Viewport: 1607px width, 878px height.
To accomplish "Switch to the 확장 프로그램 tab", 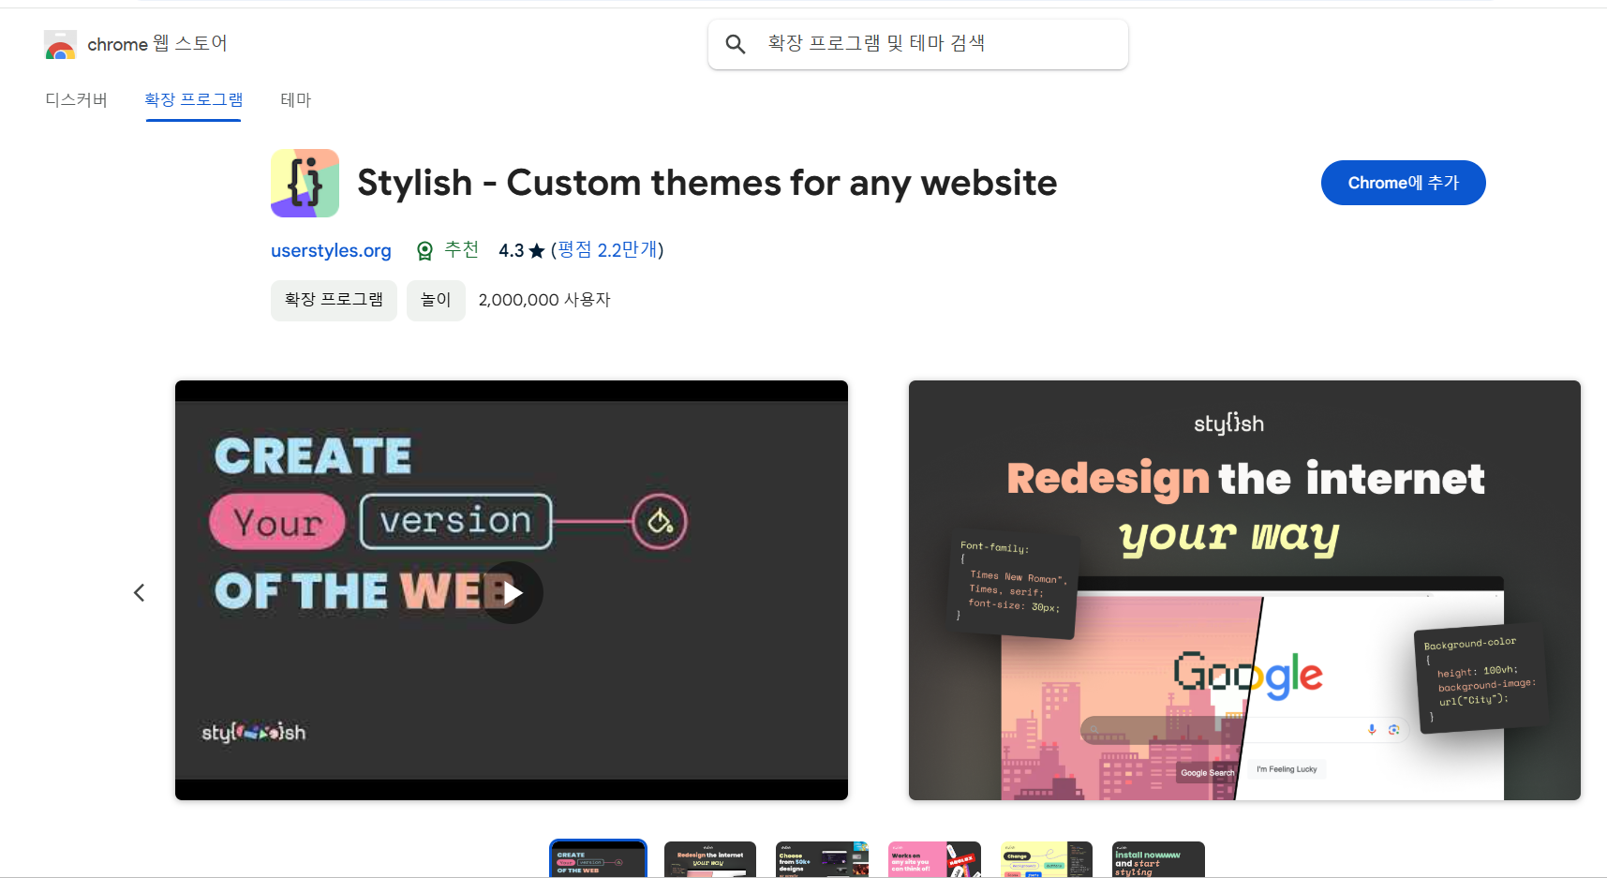I will pos(193,99).
